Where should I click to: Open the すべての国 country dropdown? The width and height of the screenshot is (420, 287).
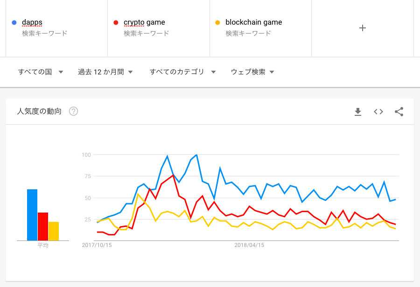[x=41, y=72]
